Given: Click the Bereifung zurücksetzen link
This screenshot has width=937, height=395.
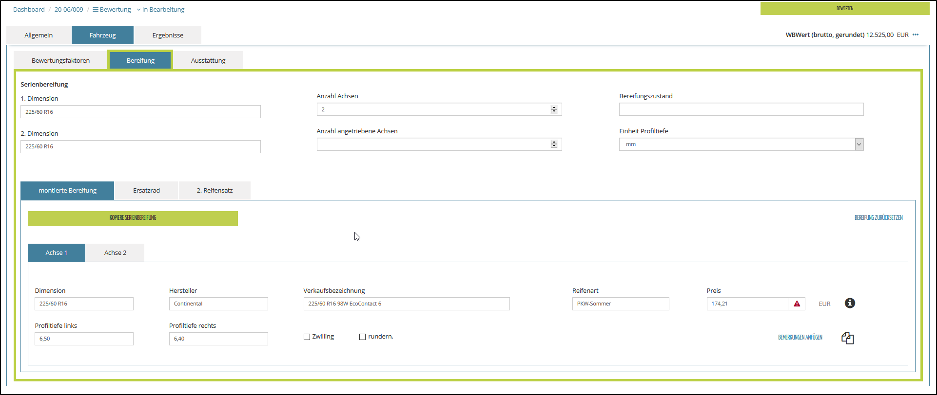Looking at the screenshot, I should click(x=878, y=217).
